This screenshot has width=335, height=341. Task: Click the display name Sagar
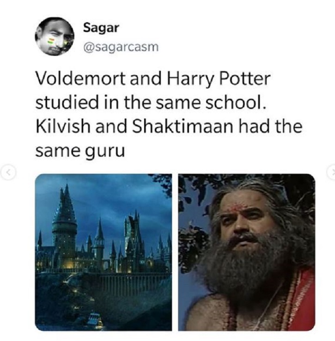point(101,28)
